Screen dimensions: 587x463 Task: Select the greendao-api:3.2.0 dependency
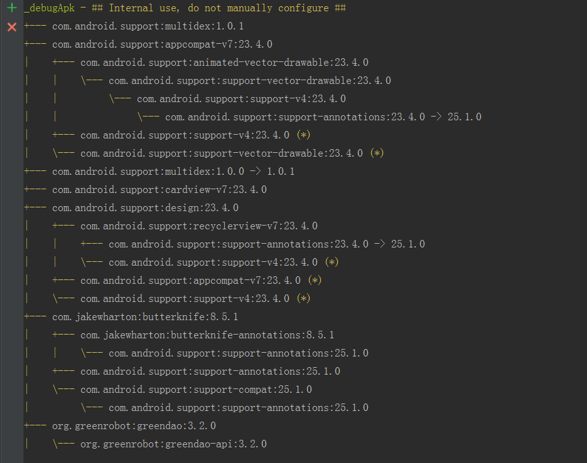[x=173, y=444]
